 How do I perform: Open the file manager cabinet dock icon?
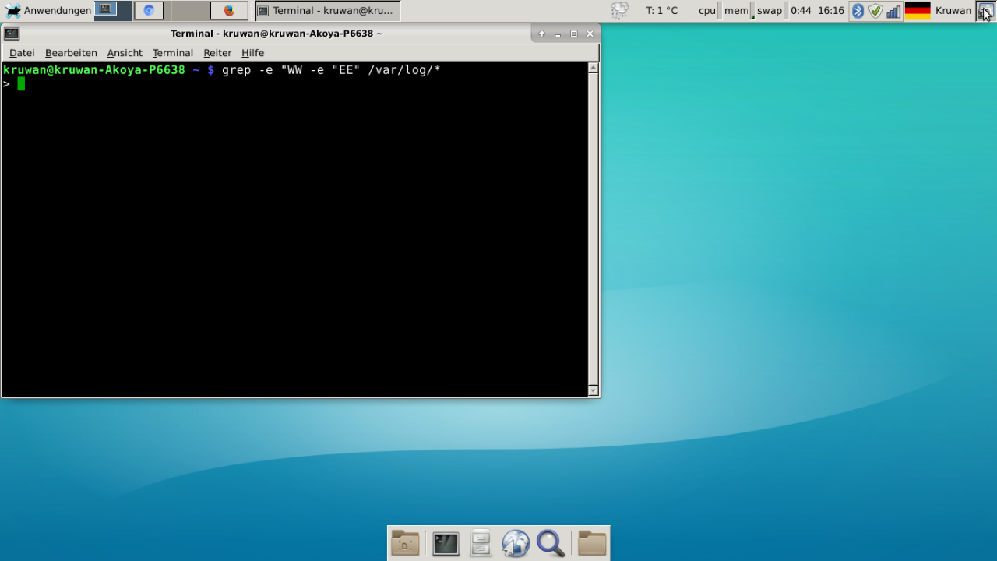coord(481,543)
